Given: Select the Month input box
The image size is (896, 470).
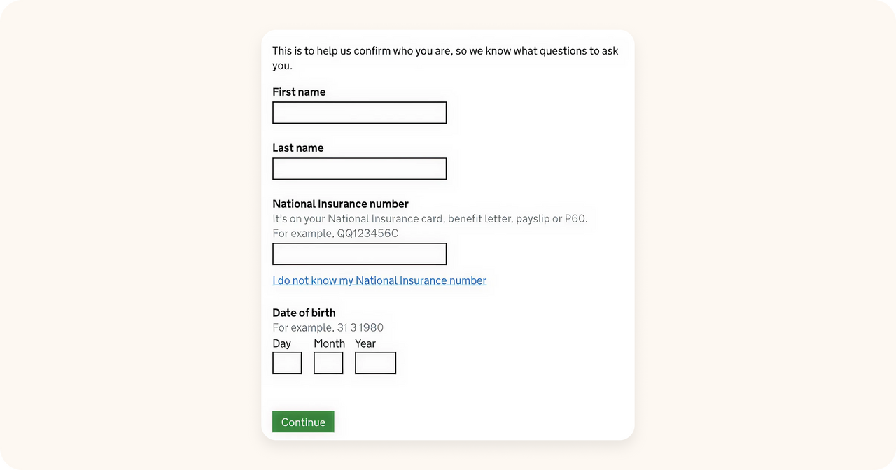Looking at the screenshot, I should (x=328, y=363).
